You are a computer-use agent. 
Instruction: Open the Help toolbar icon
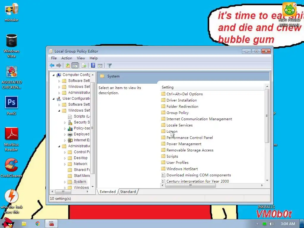[x=93, y=66]
